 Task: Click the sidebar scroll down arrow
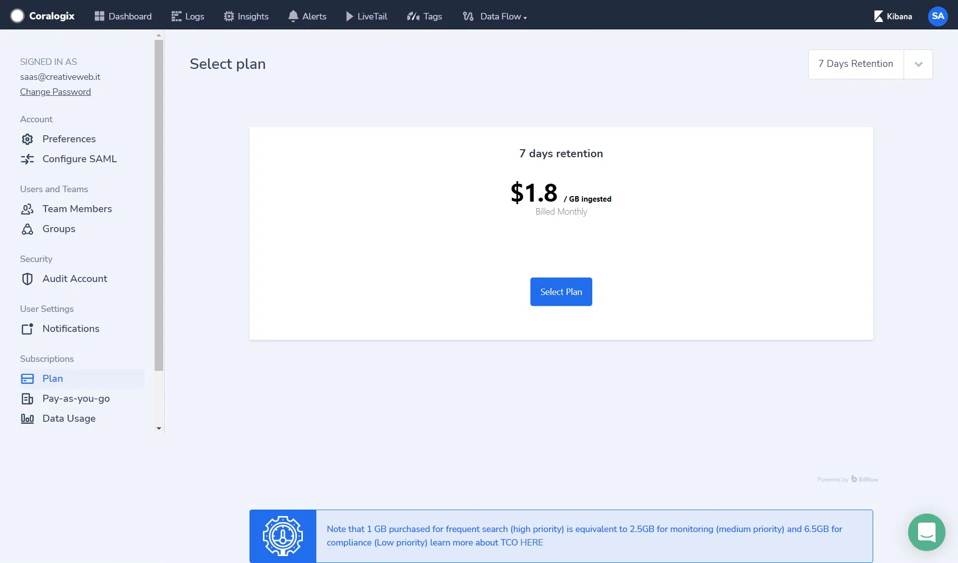159,429
